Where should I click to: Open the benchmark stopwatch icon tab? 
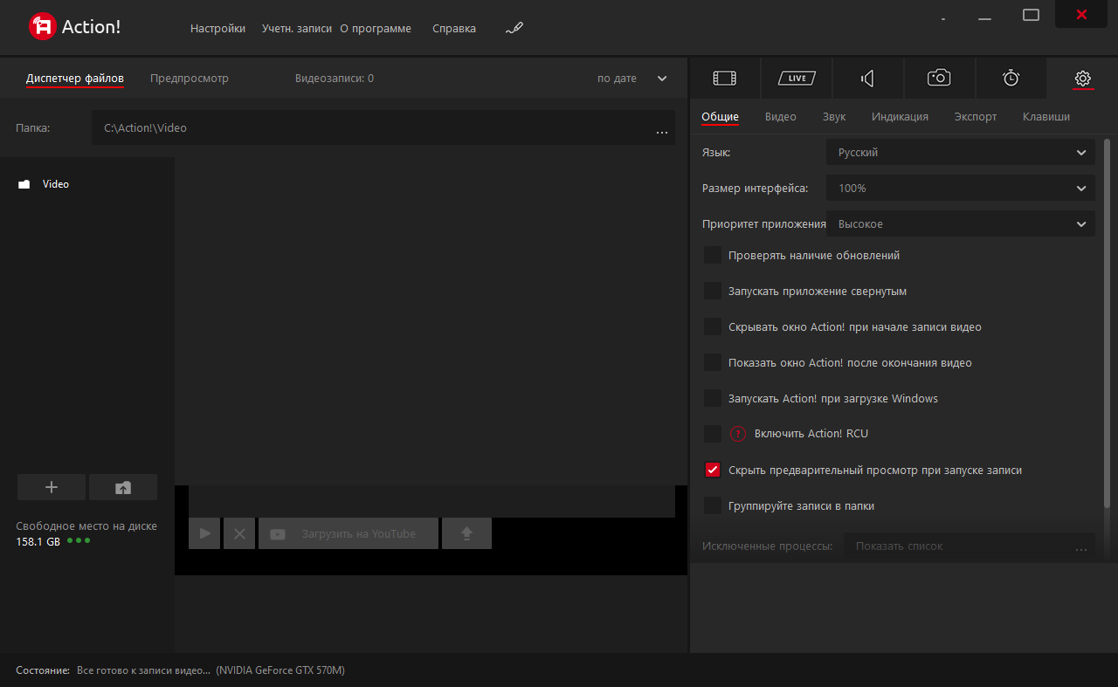pyautogui.click(x=1011, y=79)
